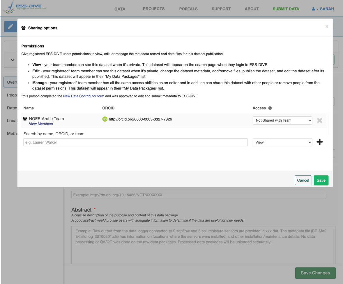This screenshot has height=284, width=343.
Task: Click the NGEE-Arctic Team name
Action: coord(46,119)
